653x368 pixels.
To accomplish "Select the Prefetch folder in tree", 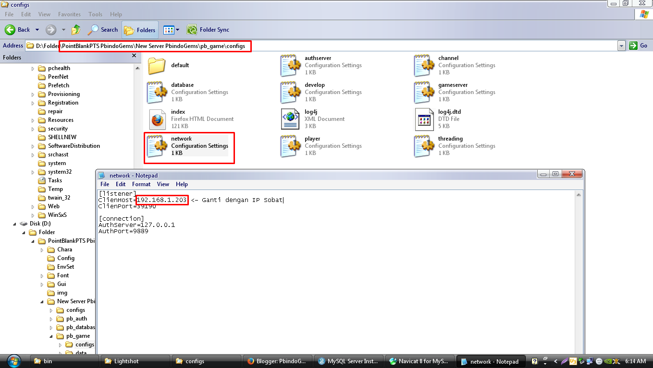I will (59, 85).
